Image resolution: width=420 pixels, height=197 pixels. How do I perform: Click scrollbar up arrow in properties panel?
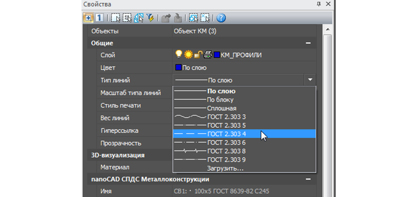click(x=328, y=29)
